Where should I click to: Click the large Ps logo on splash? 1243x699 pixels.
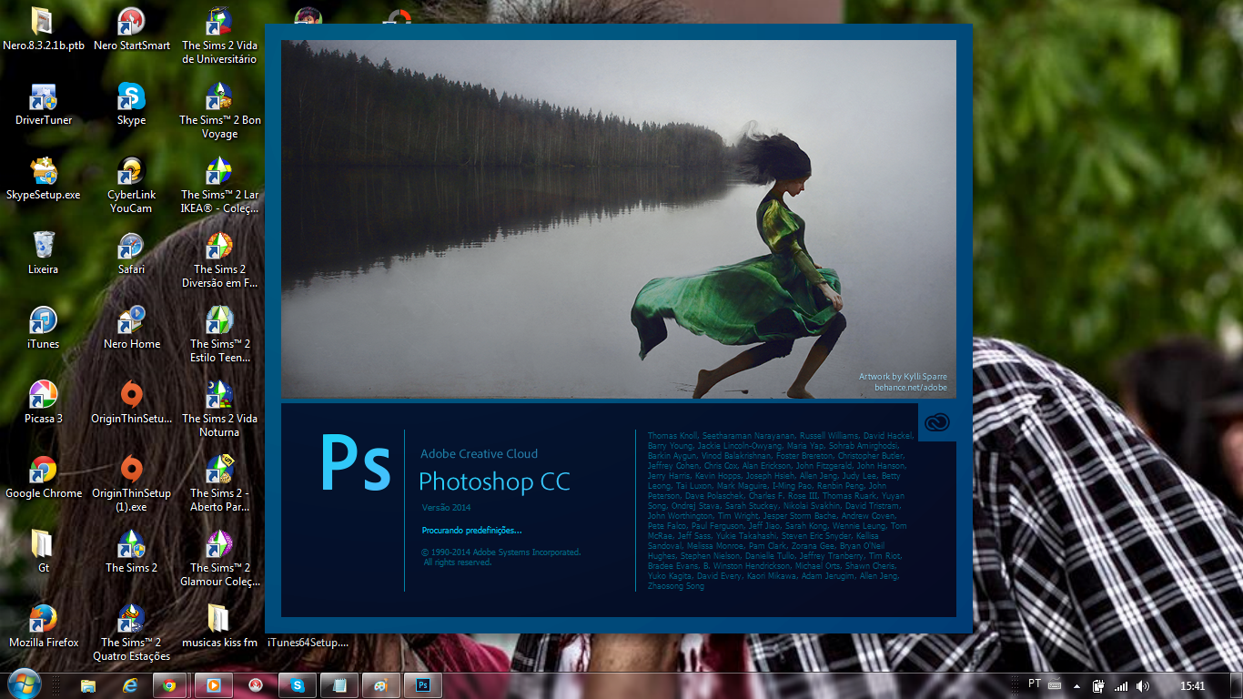pos(356,462)
